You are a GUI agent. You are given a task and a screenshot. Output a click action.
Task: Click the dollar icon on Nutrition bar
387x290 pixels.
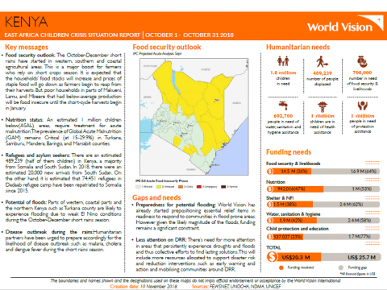pos(270,189)
